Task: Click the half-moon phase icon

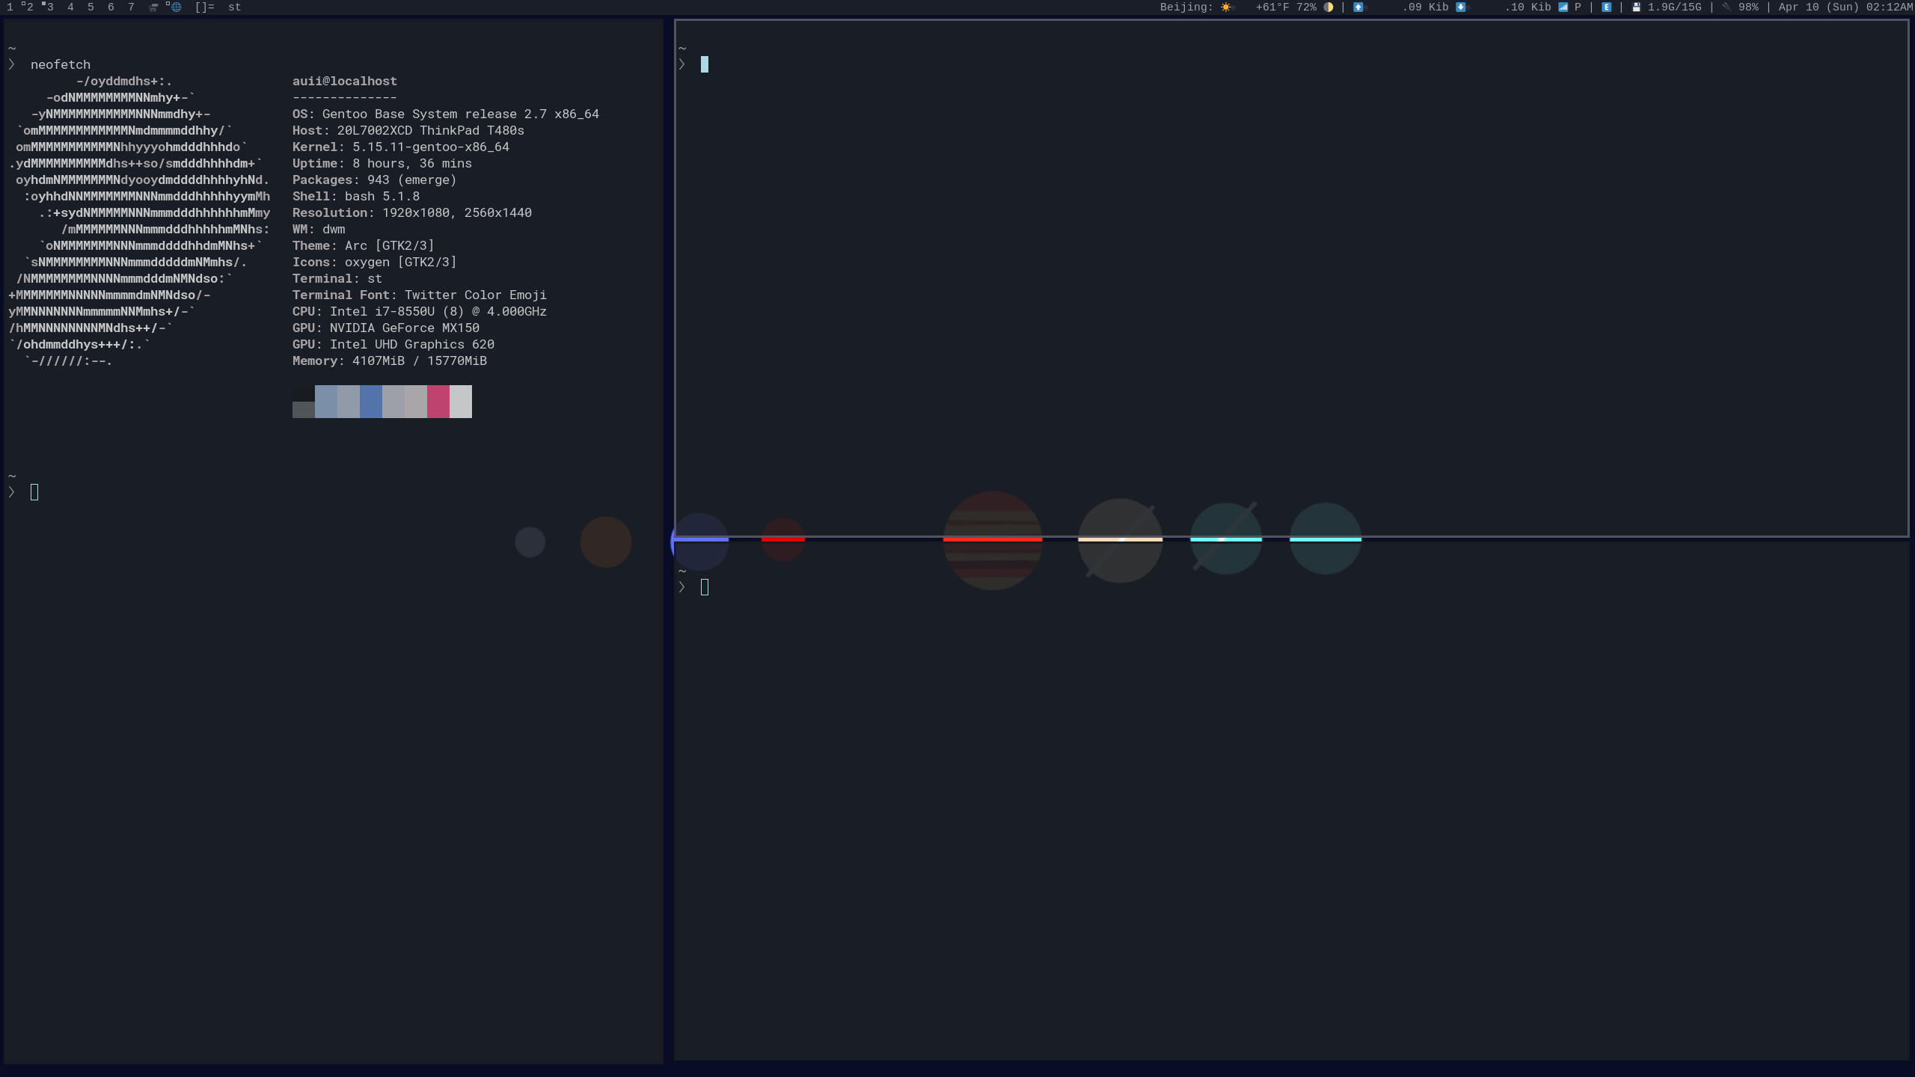Action: [x=1329, y=7]
